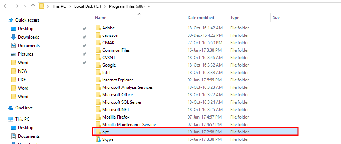Open Documents under This PC
Image resolution: width=341 pixels, height=144 pixels.
pyautogui.click(x=29, y=136)
